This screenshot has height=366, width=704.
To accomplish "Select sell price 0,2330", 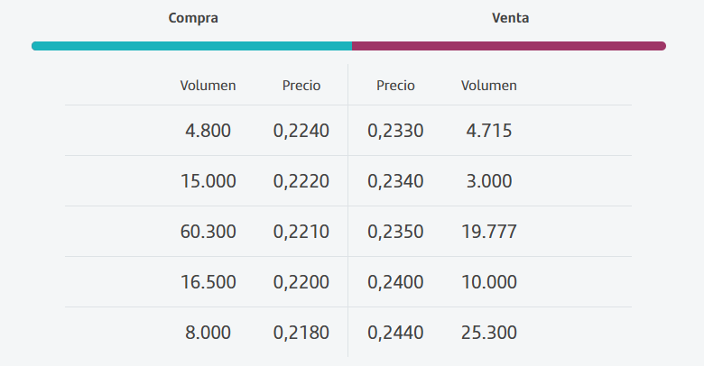I will [x=395, y=131].
